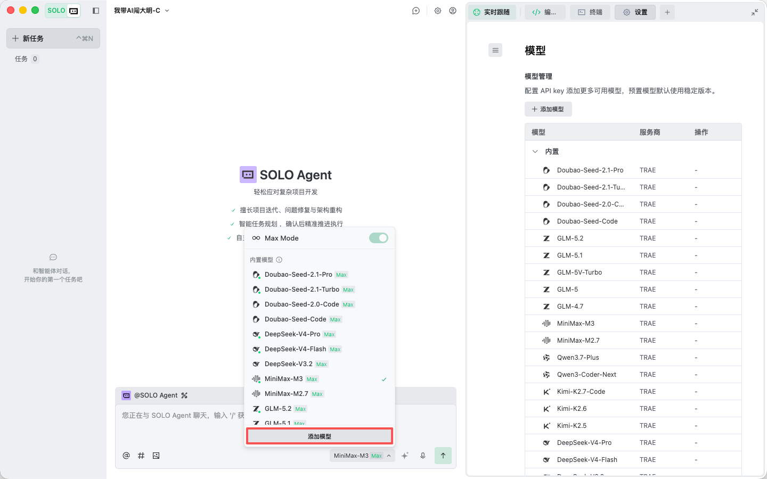Click the Kimi logo icon in the Kimi-K2.6 table row
This screenshot has height=479, width=767.
(x=546, y=409)
